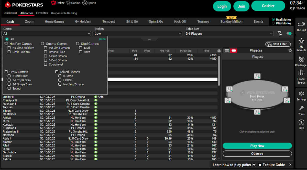
Task: Click Done in game filter popup
Action: point(102,39)
